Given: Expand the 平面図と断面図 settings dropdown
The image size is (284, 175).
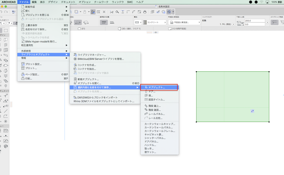Looking at the screenshot, I should (184, 22).
